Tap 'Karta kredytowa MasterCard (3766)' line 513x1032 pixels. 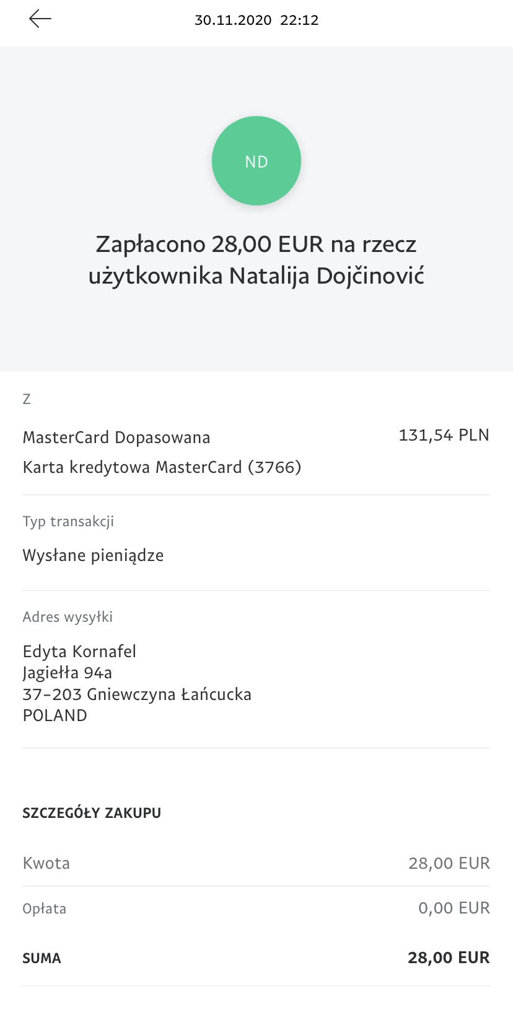[x=162, y=467]
